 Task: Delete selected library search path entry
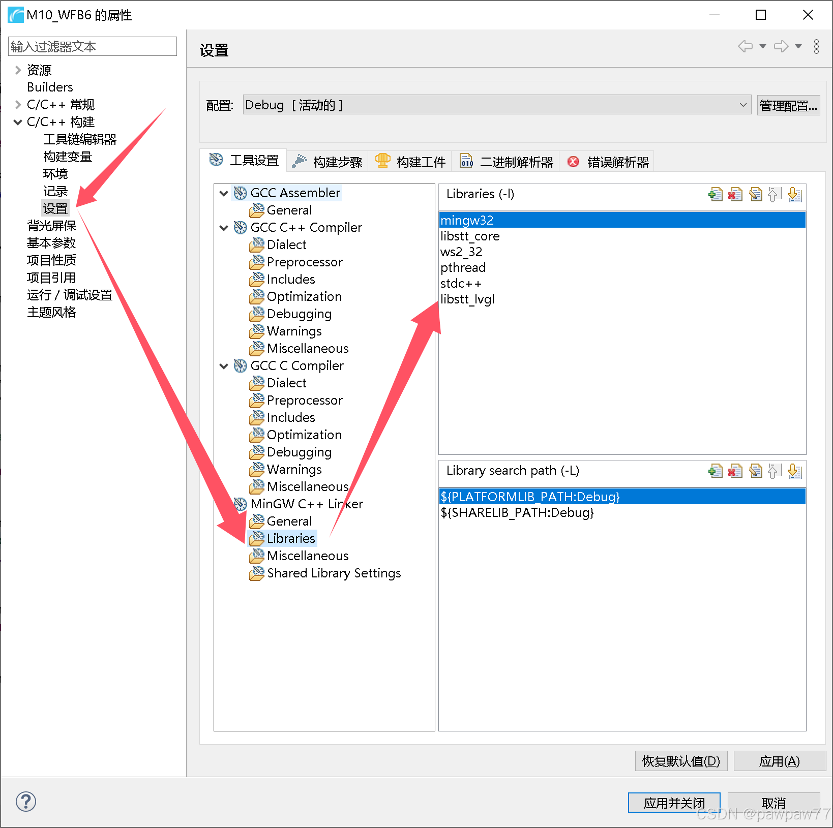735,471
